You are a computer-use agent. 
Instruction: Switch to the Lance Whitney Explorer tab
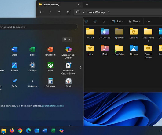60,5
